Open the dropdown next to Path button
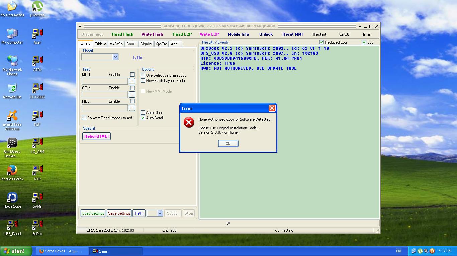The height and width of the screenshot is (256, 457). point(160,213)
